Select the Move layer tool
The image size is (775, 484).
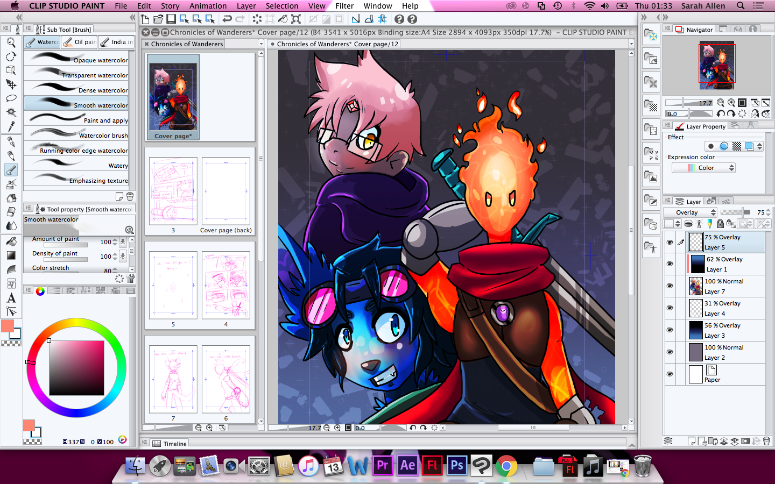(x=11, y=84)
